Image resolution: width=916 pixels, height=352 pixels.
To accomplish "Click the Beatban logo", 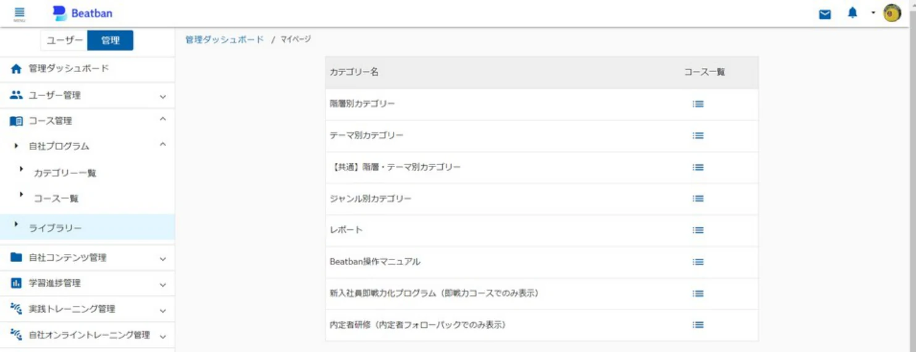I will (x=83, y=13).
